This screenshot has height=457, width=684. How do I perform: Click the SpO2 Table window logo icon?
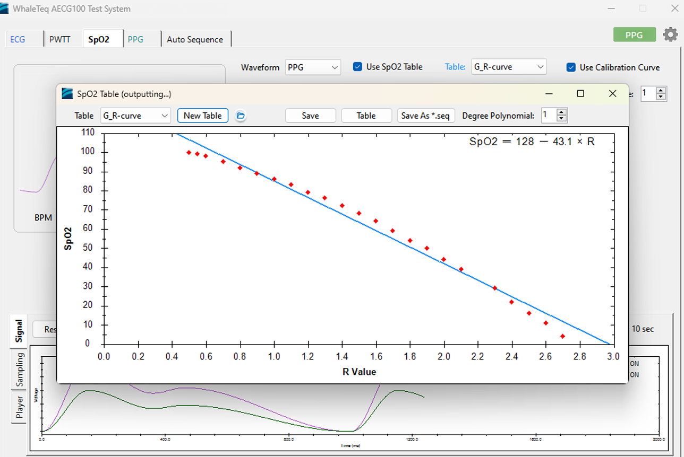[67, 94]
